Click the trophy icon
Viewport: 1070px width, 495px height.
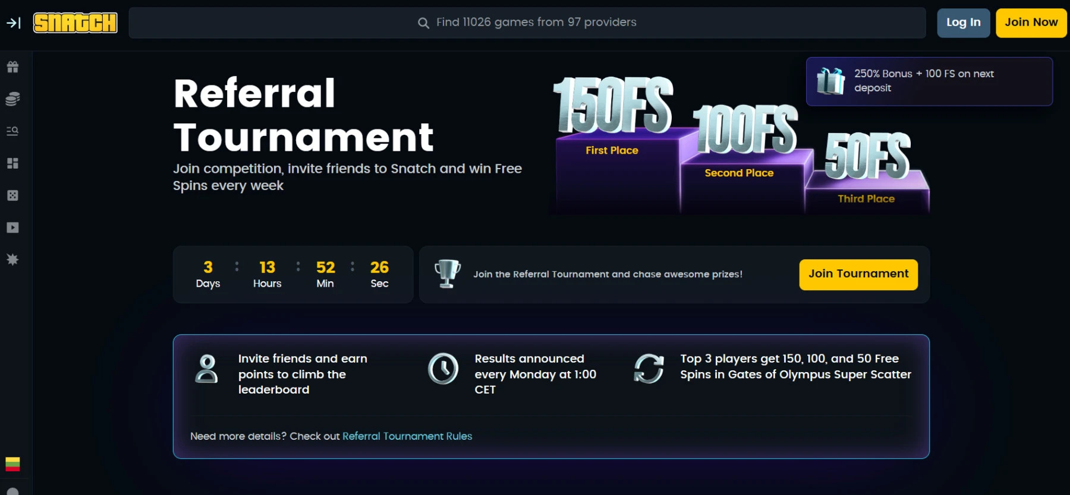(x=448, y=274)
